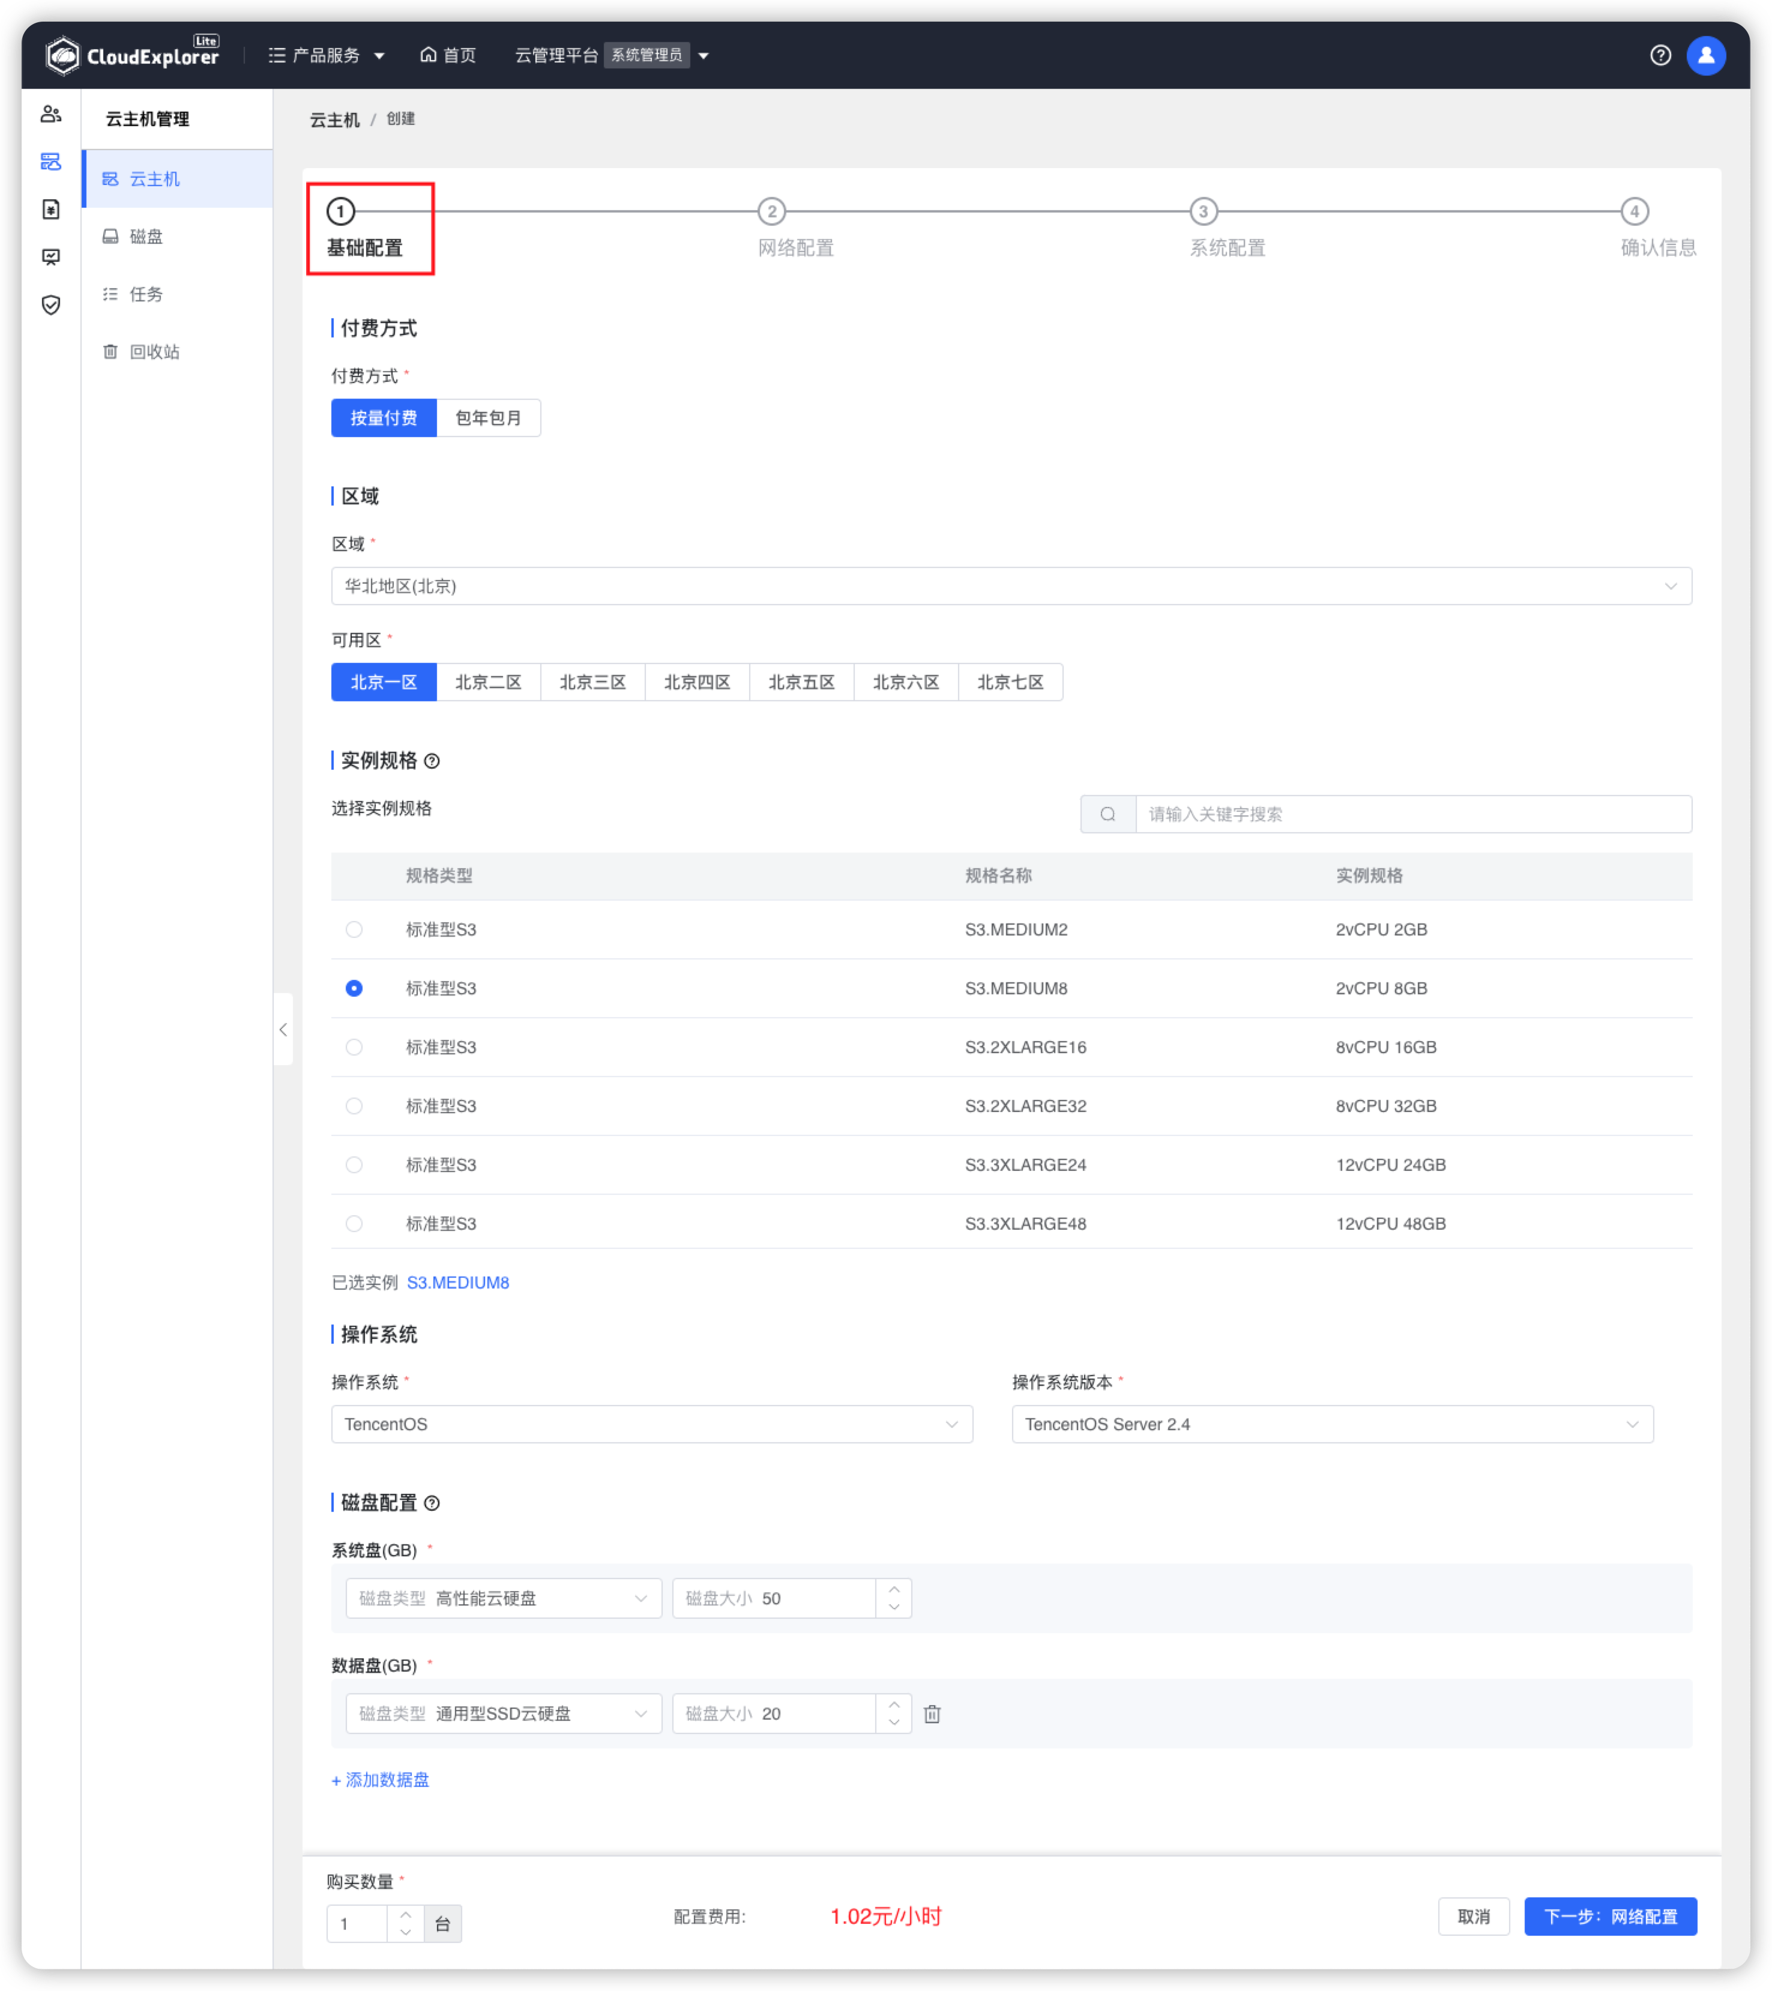1772x1991 pixels.
Task: Click the system disk size field 50
Action: [774, 1598]
